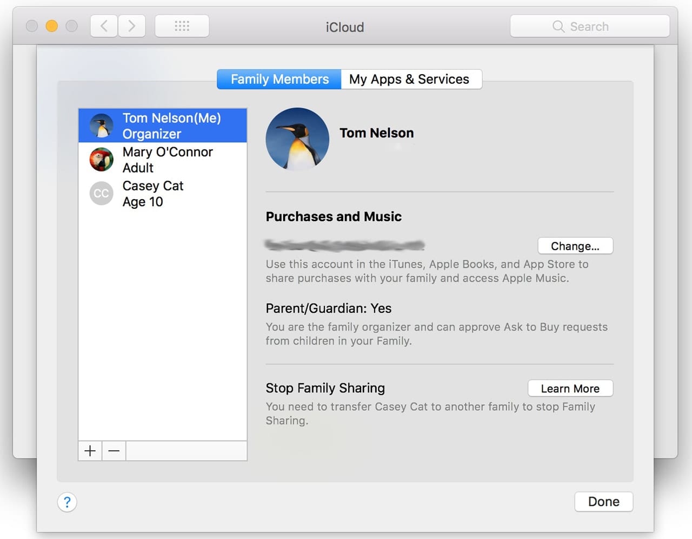Add a family member with plus button

coord(90,451)
